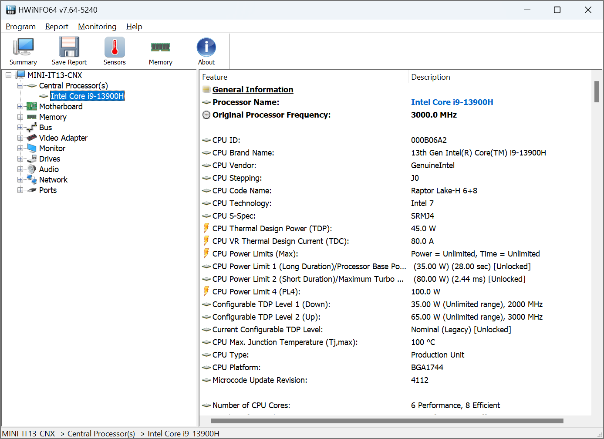Open the Report menu
The height and width of the screenshot is (439, 604).
(57, 27)
